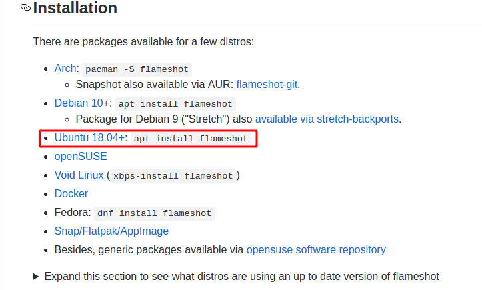Open the Docker link
Screen dimensions: 482x290
click(x=71, y=194)
